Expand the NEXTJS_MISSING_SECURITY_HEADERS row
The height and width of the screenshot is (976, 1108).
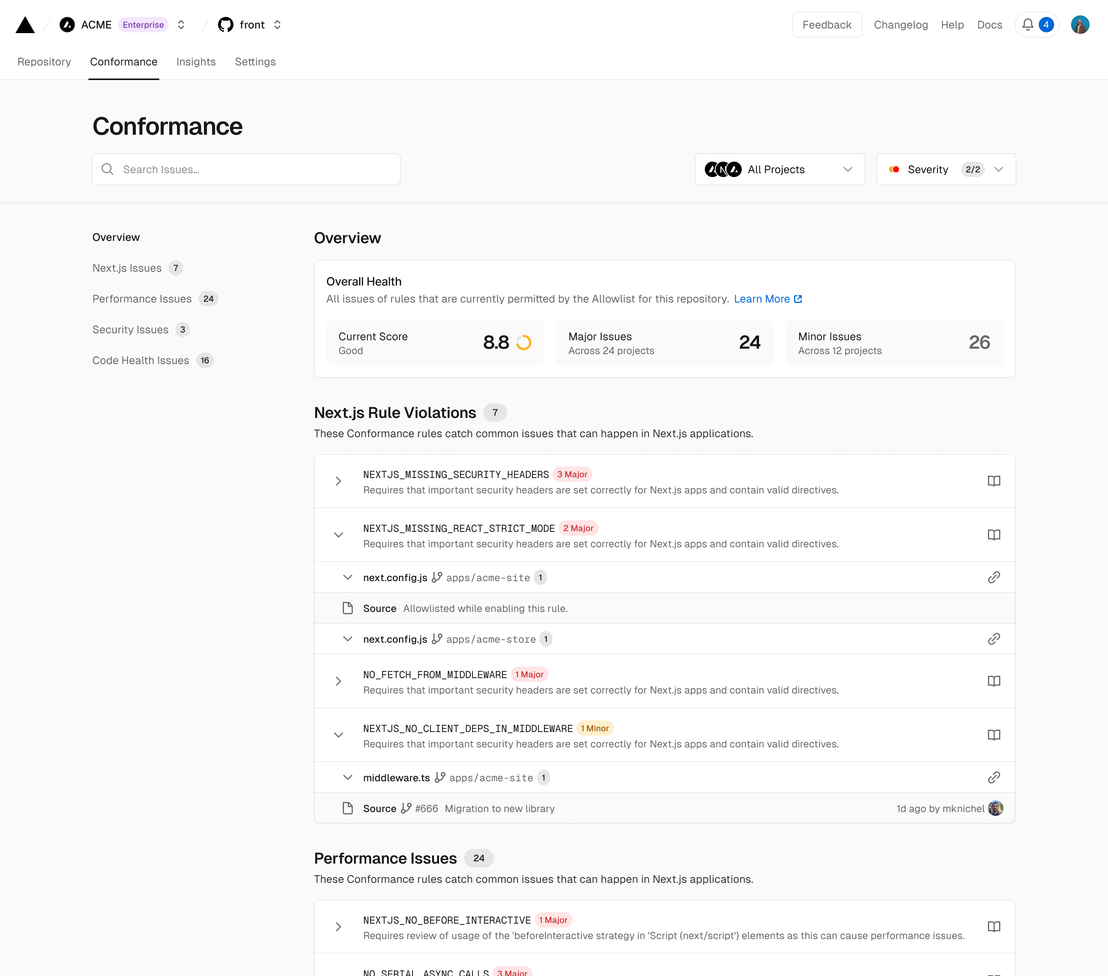(338, 481)
